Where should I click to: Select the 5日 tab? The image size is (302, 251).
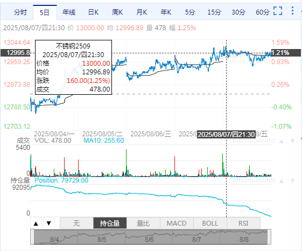pyautogui.click(x=45, y=12)
